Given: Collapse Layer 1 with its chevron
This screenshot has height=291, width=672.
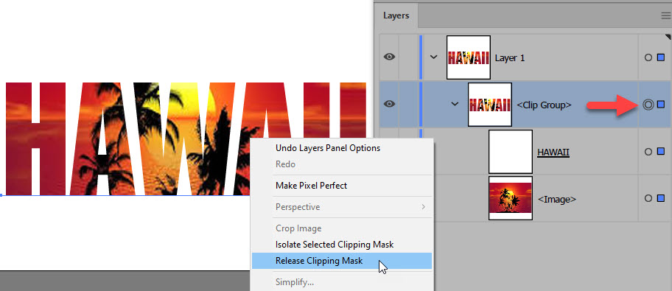Looking at the screenshot, I should [434, 57].
